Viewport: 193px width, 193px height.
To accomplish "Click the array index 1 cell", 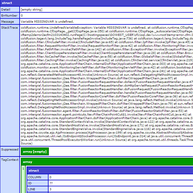I will click(23, 179).
